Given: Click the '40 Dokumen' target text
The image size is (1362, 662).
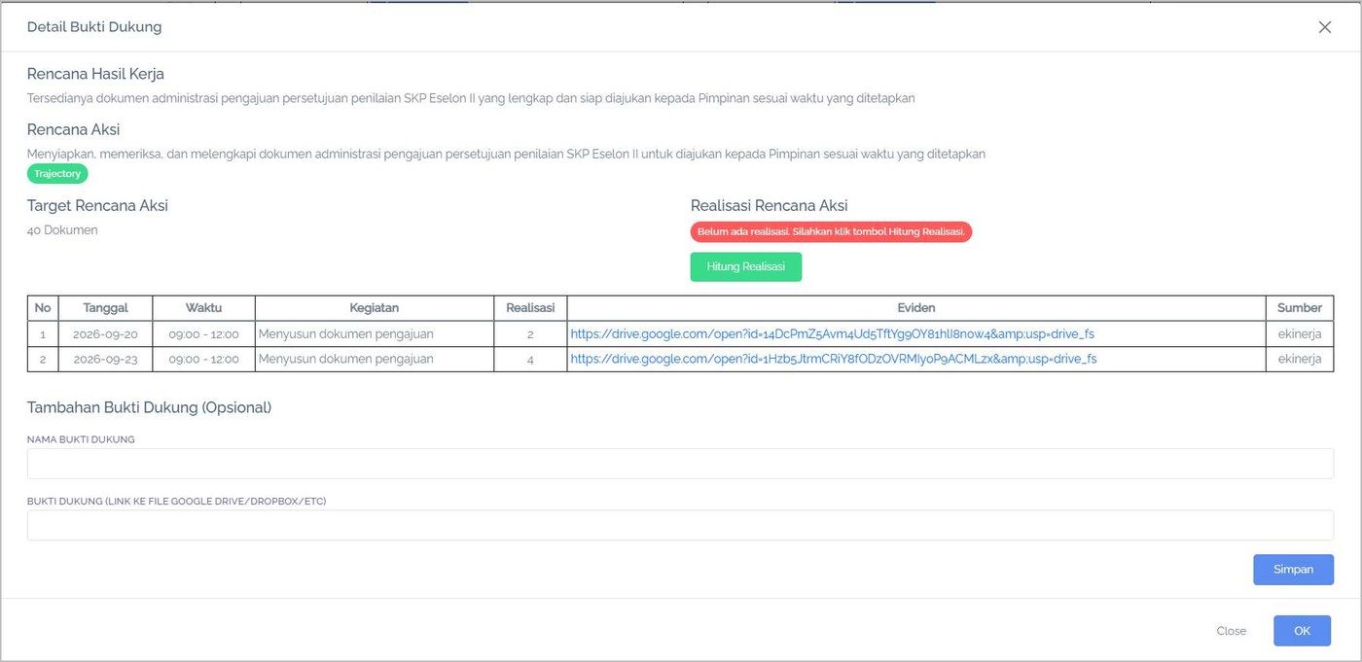Looking at the screenshot, I should [x=62, y=230].
